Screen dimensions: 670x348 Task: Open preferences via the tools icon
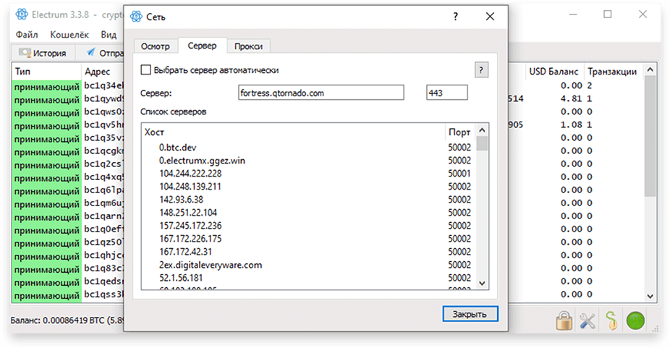tap(588, 321)
